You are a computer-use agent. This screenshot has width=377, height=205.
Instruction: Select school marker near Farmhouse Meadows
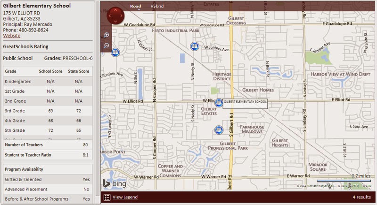(x=219, y=130)
